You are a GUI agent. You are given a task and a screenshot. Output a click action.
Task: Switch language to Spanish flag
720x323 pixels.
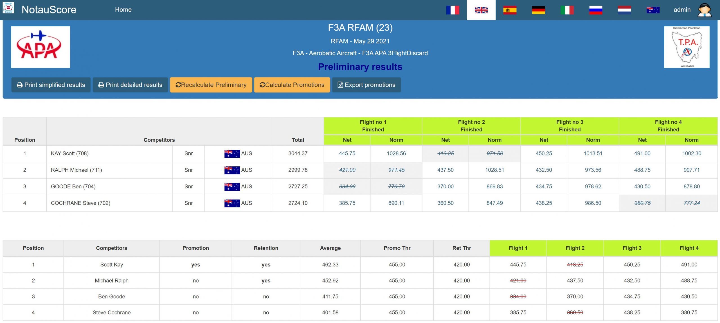point(510,10)
